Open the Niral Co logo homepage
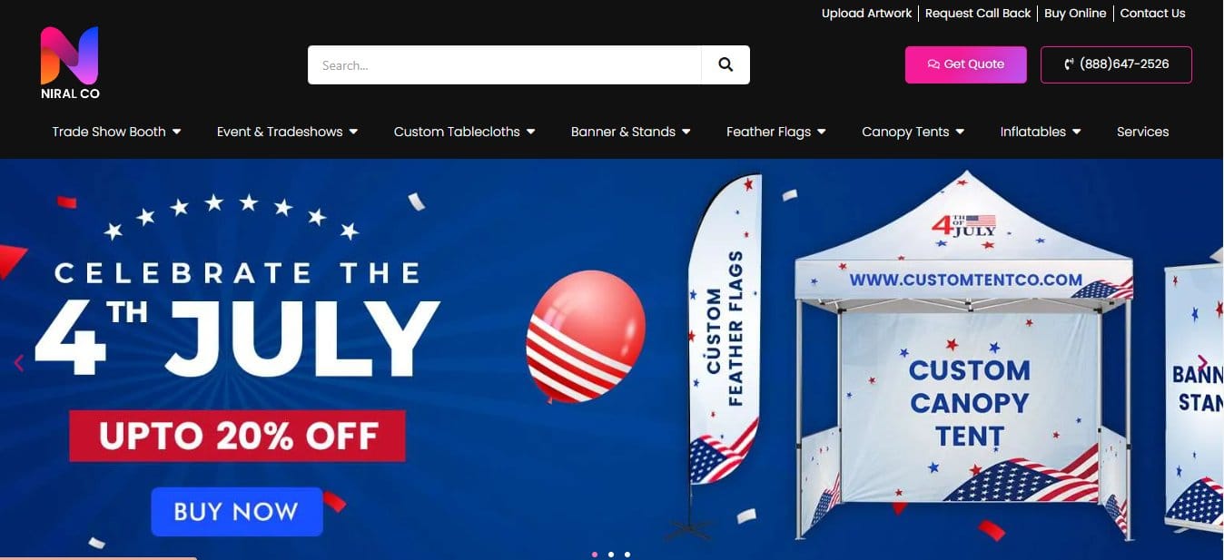 point(70,64)
